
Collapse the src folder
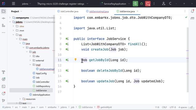(13, 35)
